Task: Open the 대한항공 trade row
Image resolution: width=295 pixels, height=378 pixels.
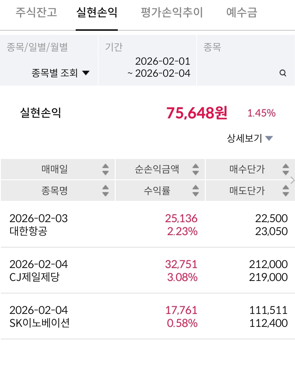Action: tap(148, 225)
